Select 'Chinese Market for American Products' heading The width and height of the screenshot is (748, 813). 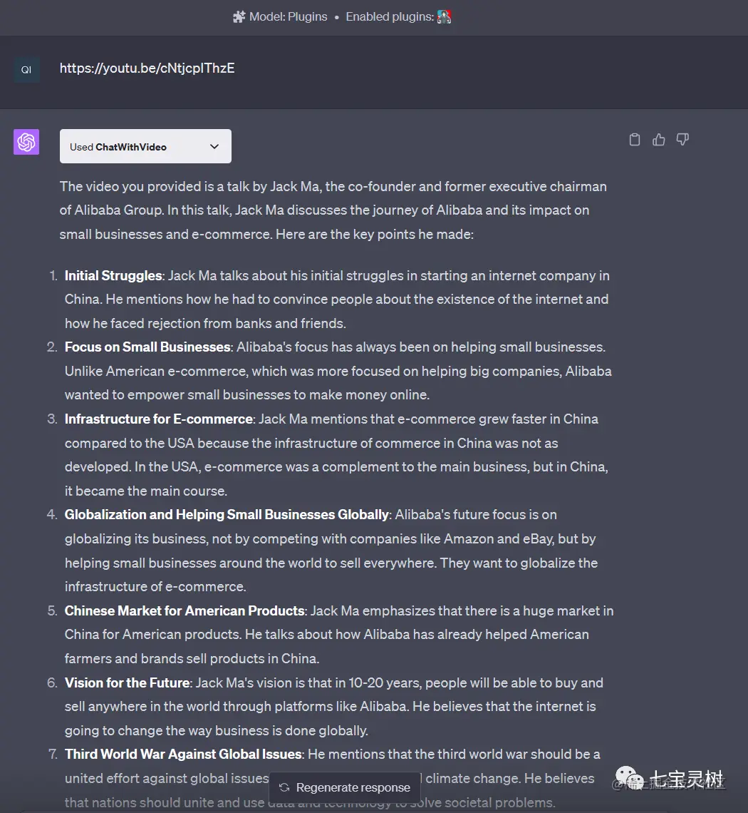tap(185, 610)
